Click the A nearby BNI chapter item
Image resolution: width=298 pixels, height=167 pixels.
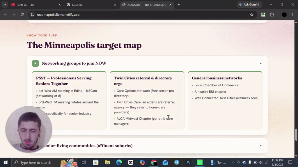210,92
